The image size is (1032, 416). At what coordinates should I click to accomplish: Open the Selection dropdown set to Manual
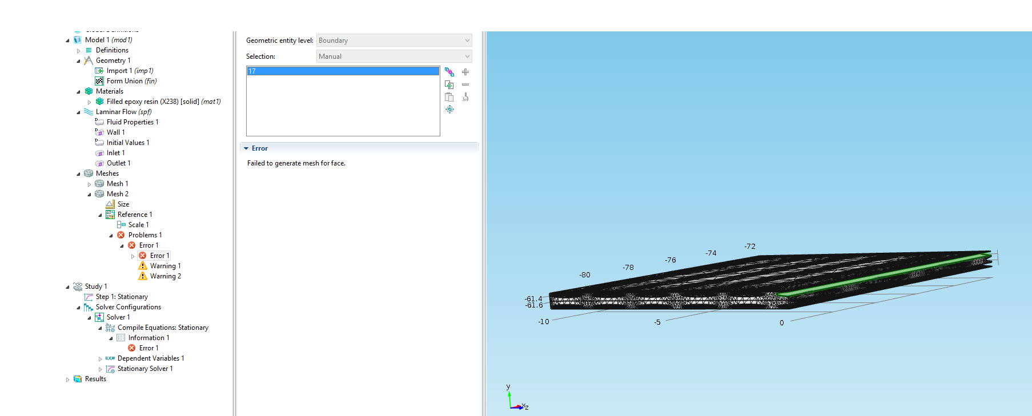[x=394, y=56]
